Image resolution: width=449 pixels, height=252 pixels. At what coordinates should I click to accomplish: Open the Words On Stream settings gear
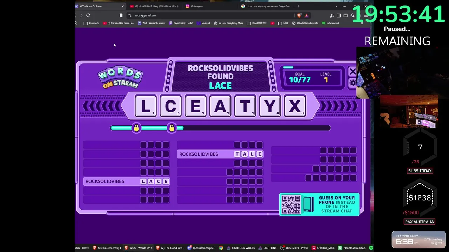tap(353, 83)
